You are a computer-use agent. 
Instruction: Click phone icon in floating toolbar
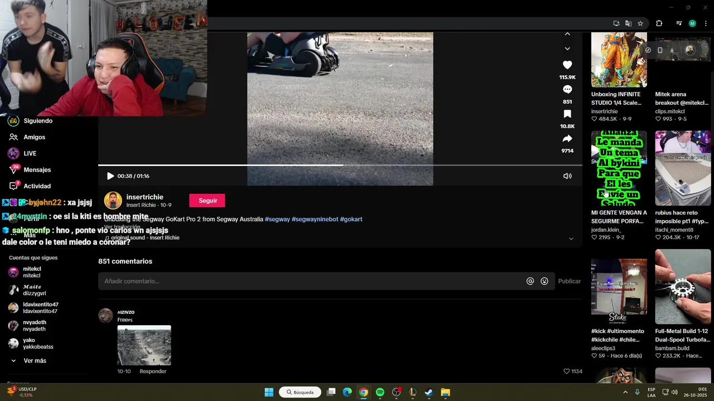660,50
